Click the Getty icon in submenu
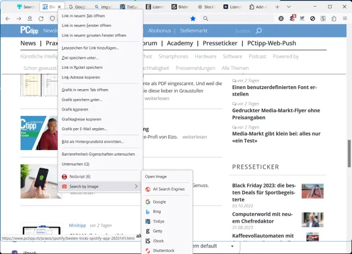This screenshot has width=352, height=254. click(148, 231)
